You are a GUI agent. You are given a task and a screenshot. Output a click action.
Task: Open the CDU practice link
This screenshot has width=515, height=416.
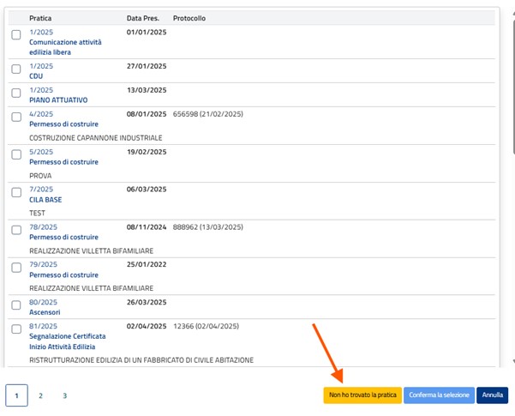[36, 75]
